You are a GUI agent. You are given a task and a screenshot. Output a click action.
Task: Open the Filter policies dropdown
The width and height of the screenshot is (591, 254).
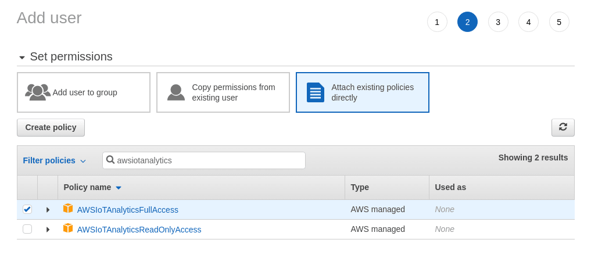[55, 160]
